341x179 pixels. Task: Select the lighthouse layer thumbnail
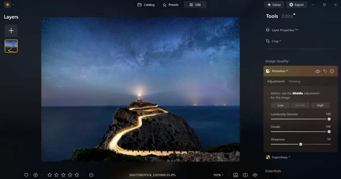tap(11, 46)
